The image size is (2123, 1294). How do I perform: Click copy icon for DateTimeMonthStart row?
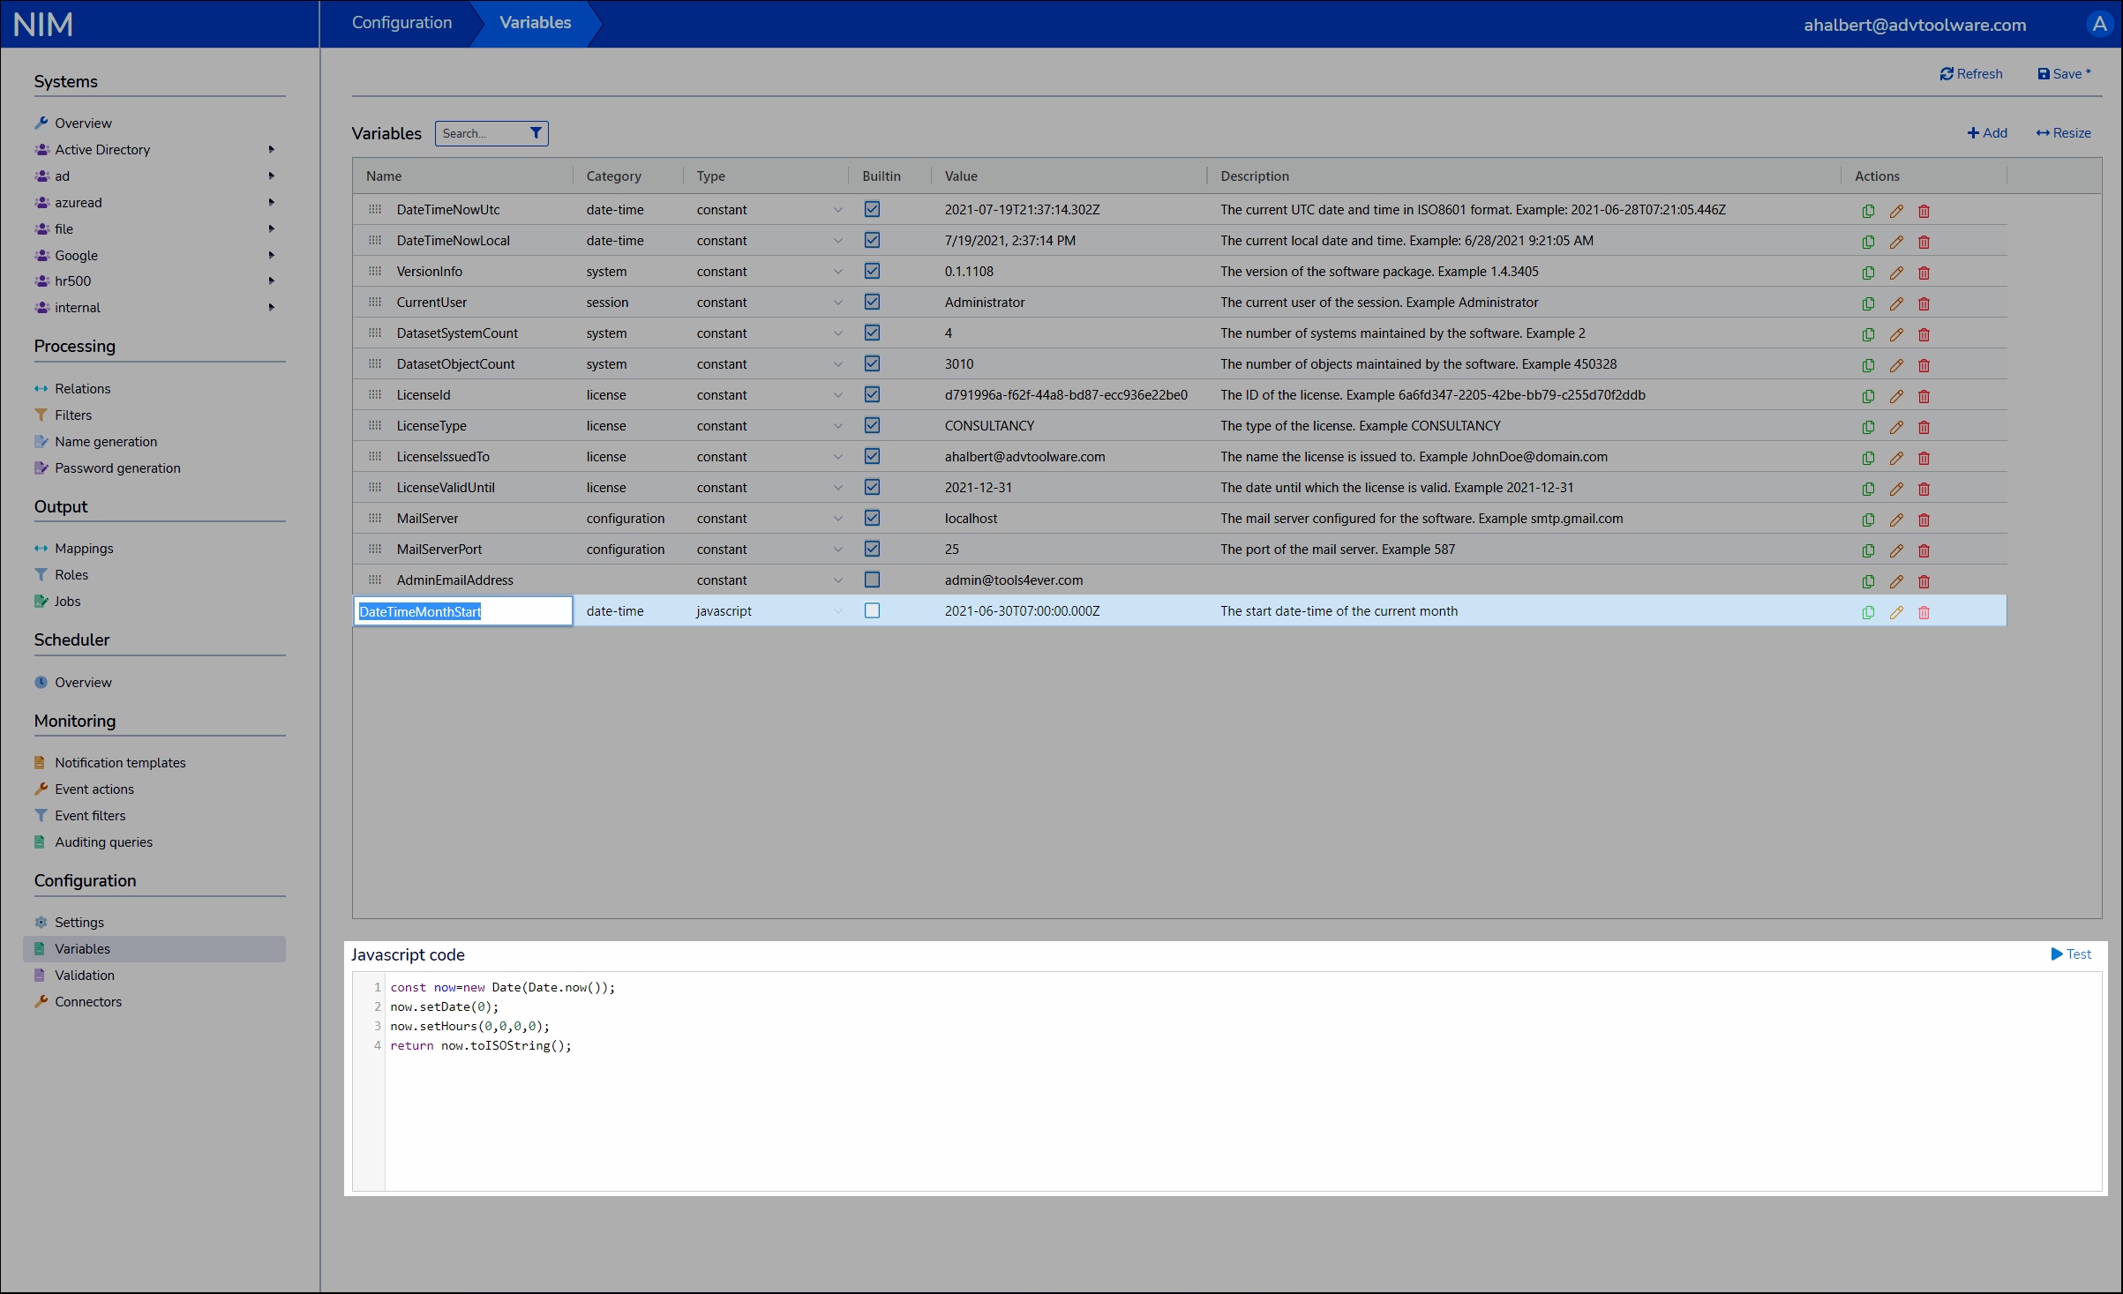pos(1867,612)
